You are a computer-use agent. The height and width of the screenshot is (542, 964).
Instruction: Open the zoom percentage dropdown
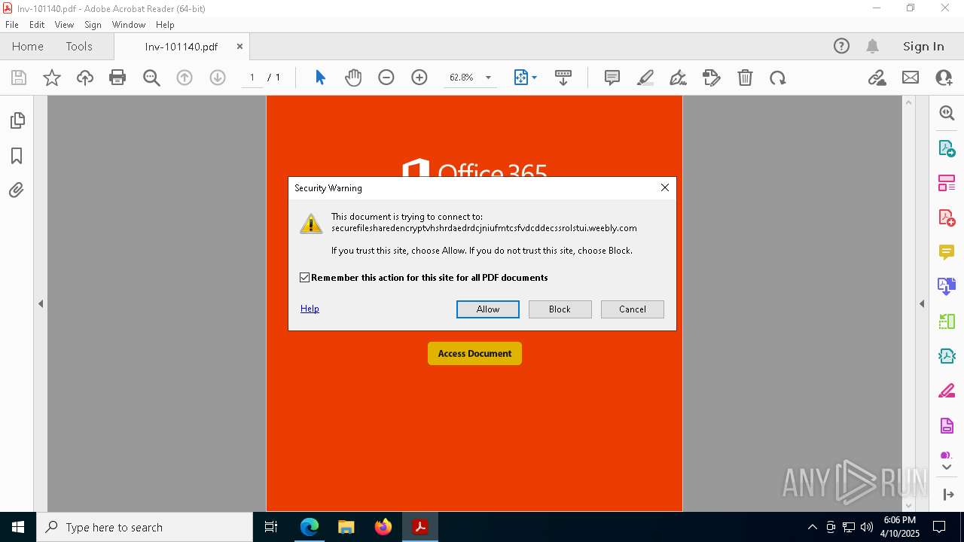click(488, 78)
